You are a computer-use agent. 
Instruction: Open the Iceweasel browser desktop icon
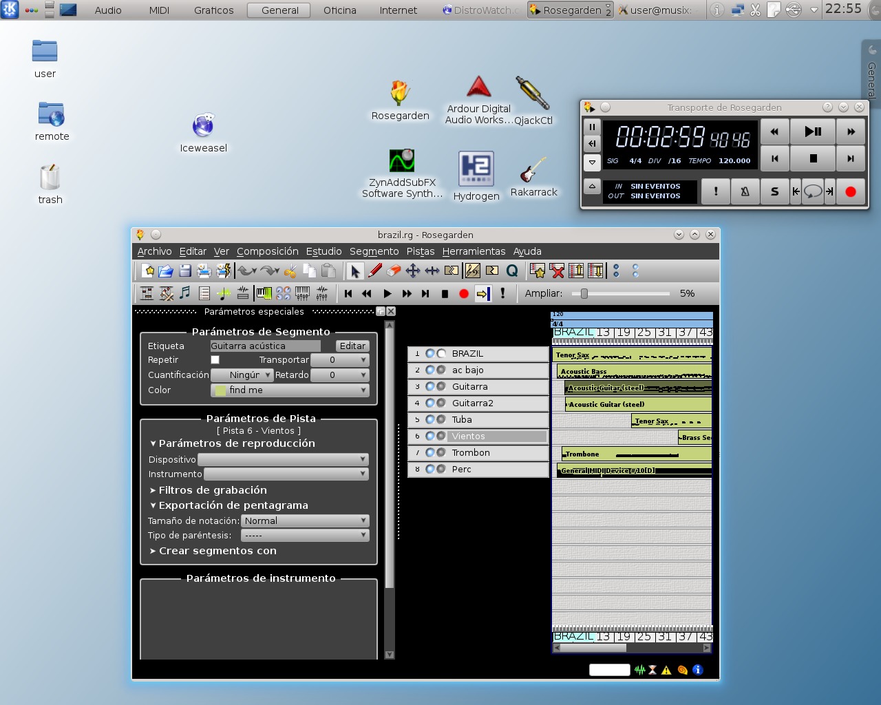(x=203, y=133)
